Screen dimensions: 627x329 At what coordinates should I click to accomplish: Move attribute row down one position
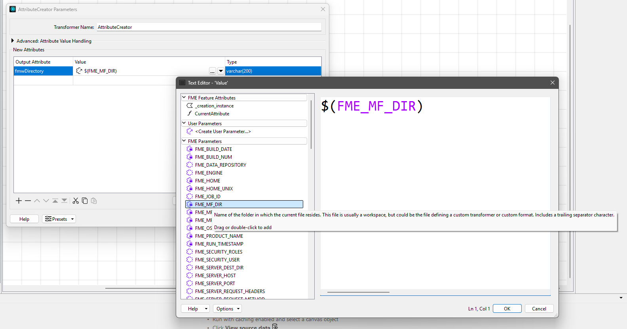46,201
